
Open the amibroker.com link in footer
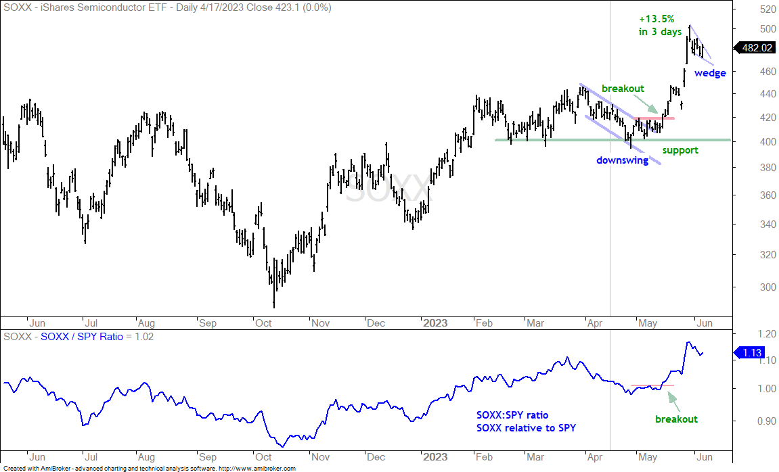[257, 468]
